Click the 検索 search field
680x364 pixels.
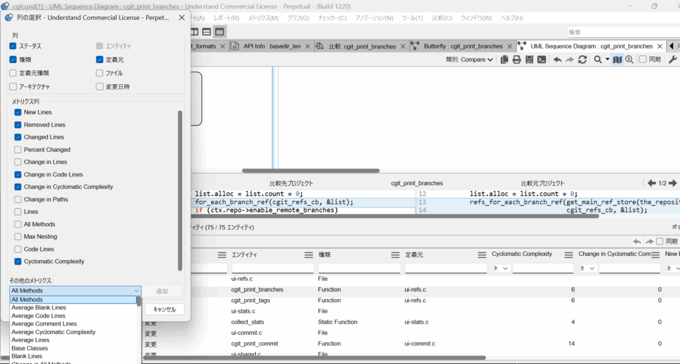pos(621,32)
